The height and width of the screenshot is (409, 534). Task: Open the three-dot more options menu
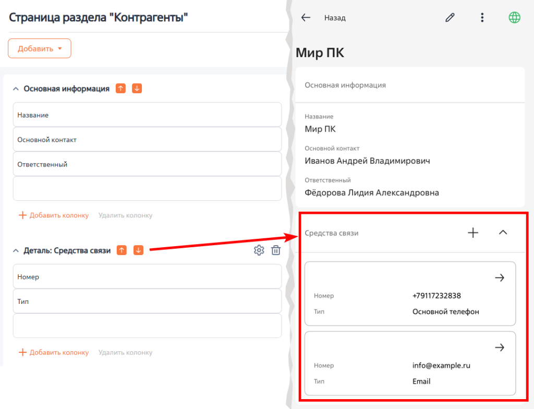pyautogui.click(x=482, y=18)
